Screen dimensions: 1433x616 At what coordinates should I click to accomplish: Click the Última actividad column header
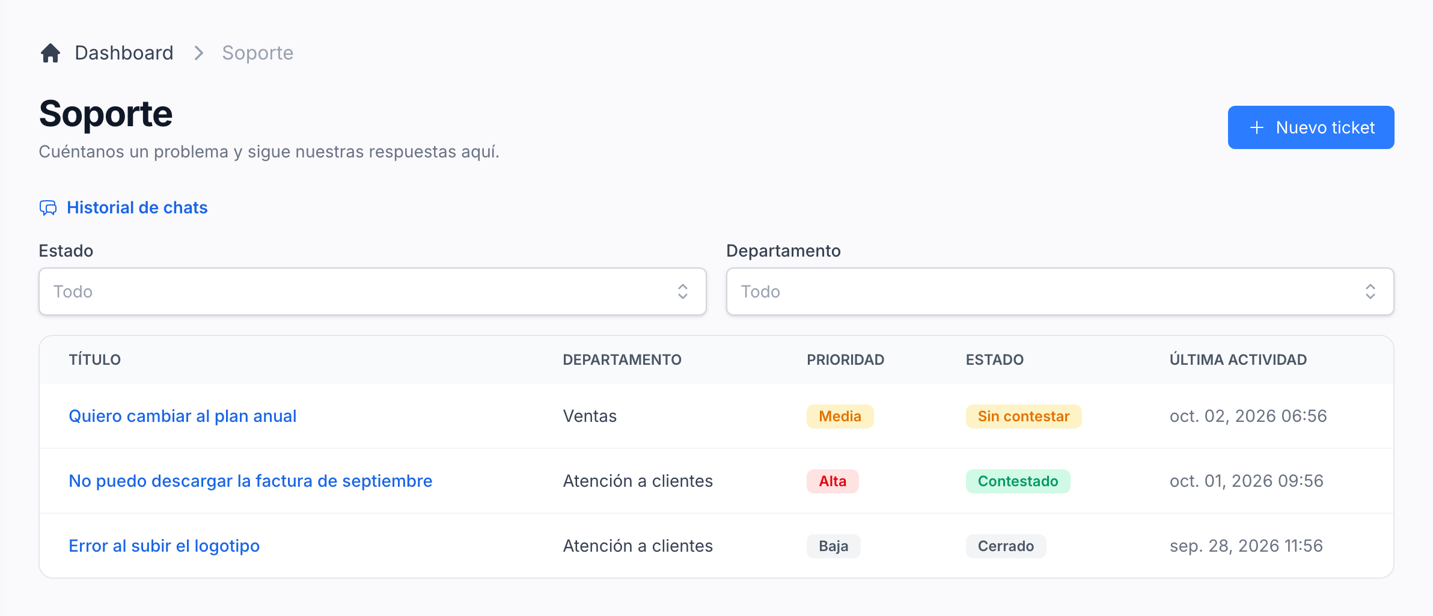pyautogui.click(x=1238, y=359)
